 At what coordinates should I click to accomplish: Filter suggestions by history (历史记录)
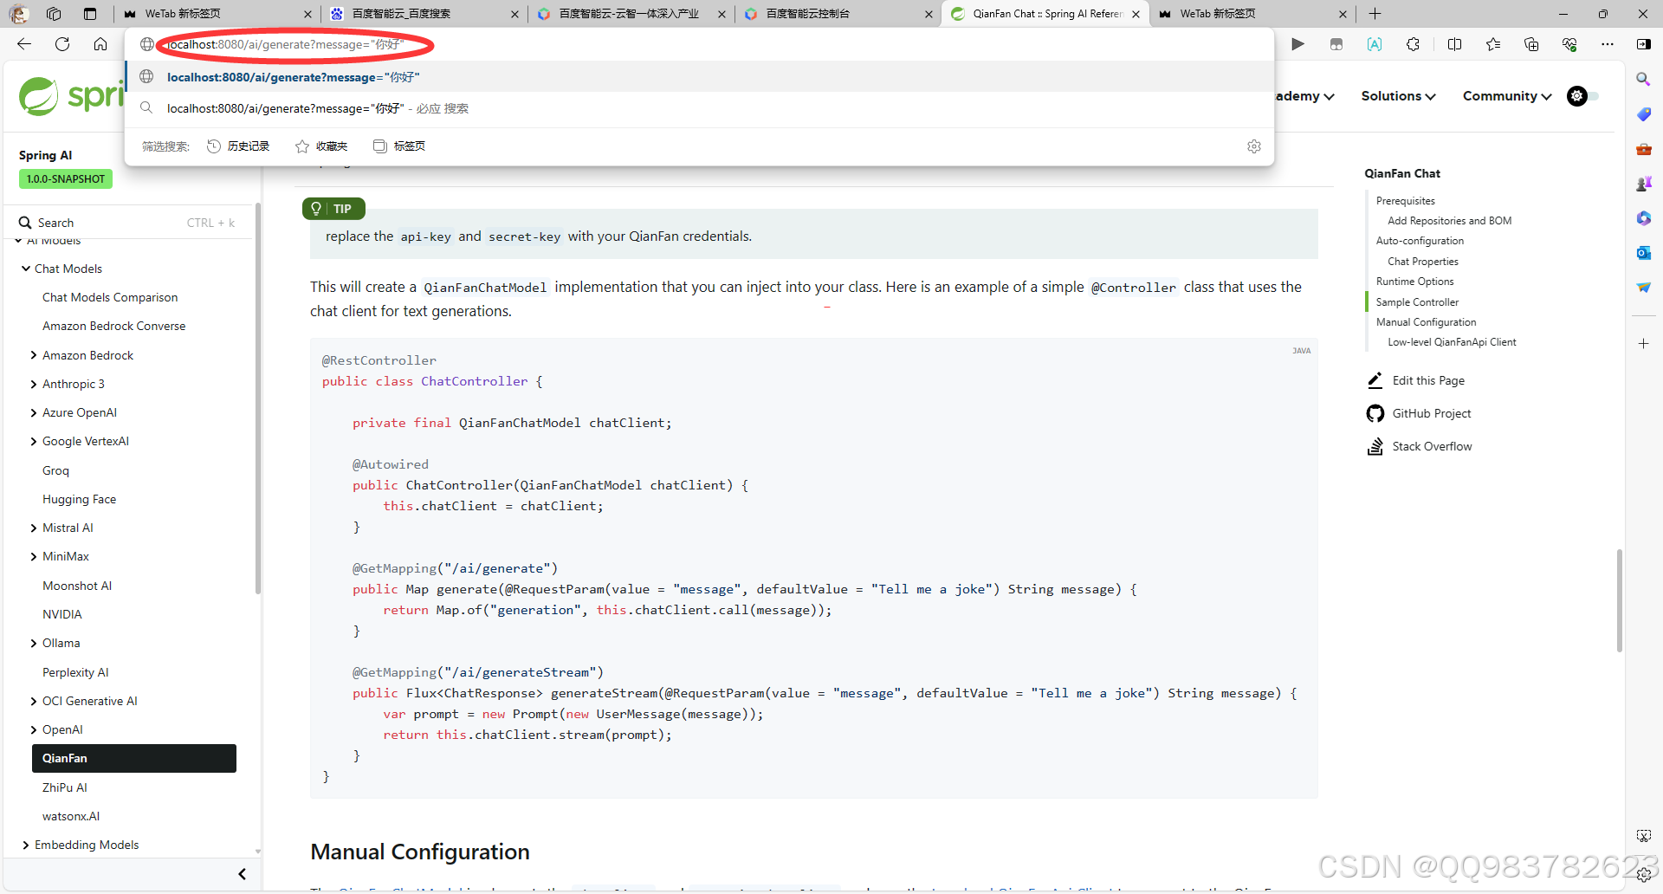coord(239,146)
